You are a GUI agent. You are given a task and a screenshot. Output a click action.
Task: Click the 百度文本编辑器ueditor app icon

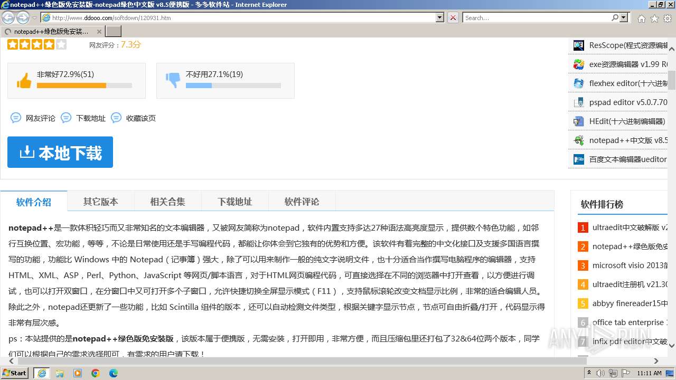point(579,159)
